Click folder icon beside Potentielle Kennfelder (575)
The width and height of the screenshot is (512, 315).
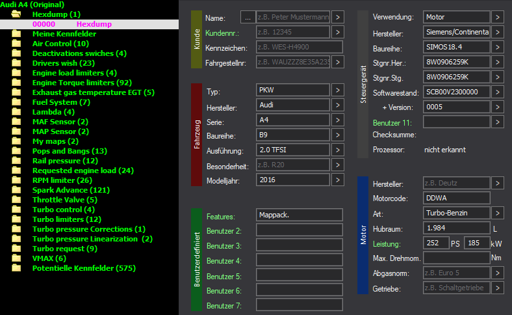(x=16, y=268)
